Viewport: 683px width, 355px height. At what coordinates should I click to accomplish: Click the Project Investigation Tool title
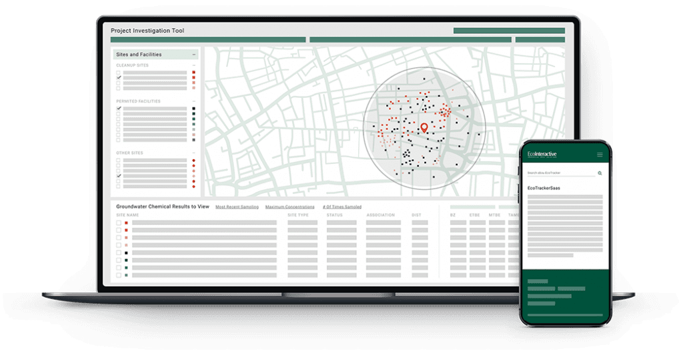147,31
